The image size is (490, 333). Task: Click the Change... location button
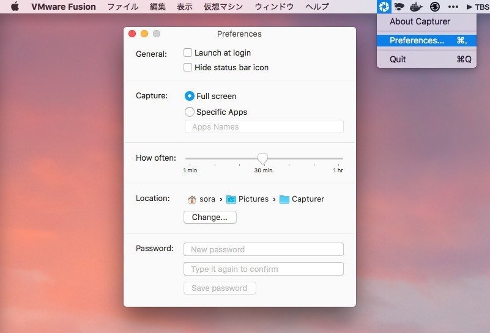click(210, 218)
